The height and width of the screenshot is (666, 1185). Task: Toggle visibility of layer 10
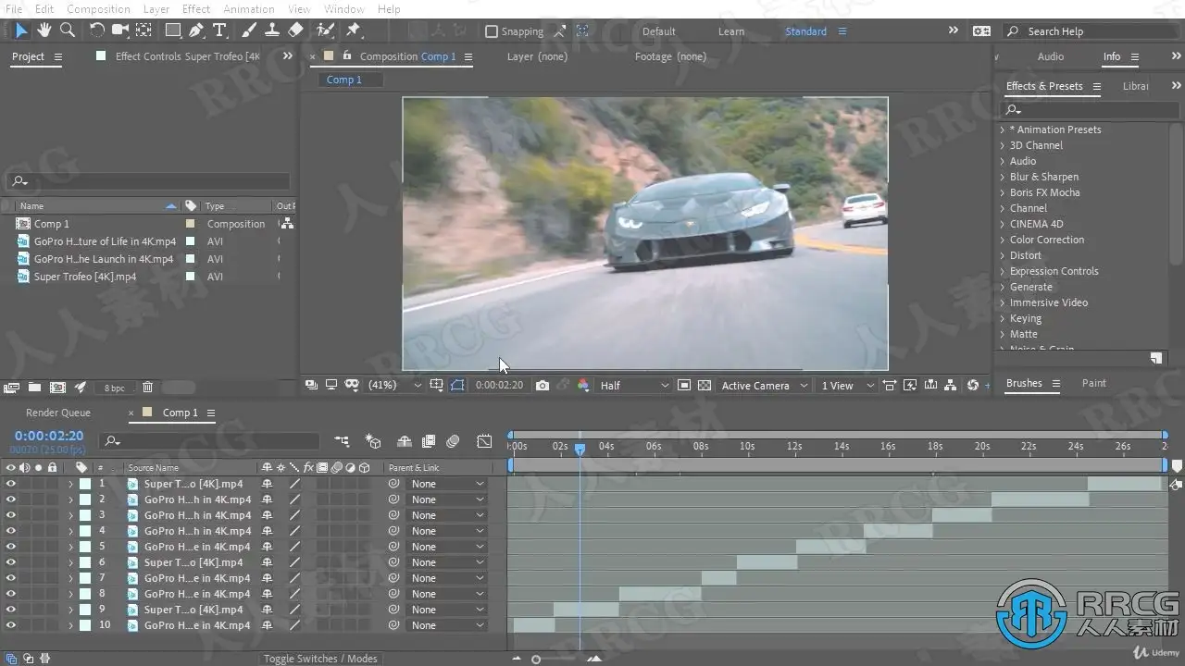click(11, 625)
